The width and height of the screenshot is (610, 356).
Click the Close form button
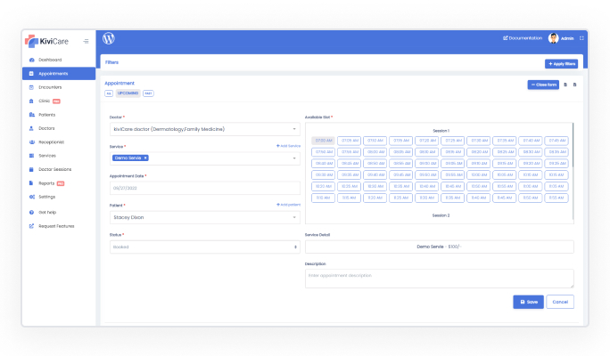pos(543,85)
